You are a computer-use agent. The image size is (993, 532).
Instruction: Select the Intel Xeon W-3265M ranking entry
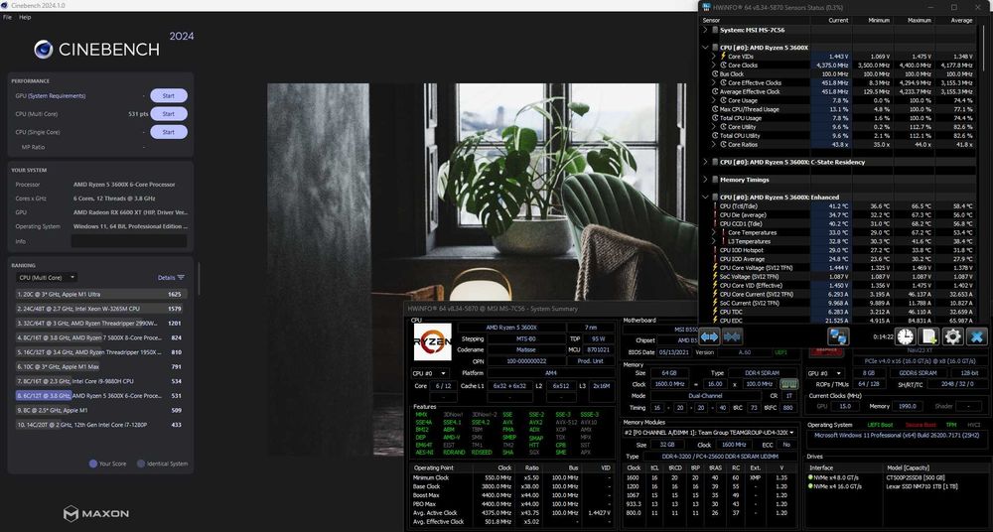pyautogui.click(x=99, y=309)
